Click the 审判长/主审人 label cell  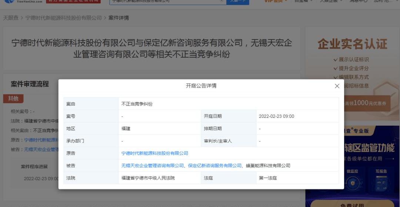pos(229,141)
